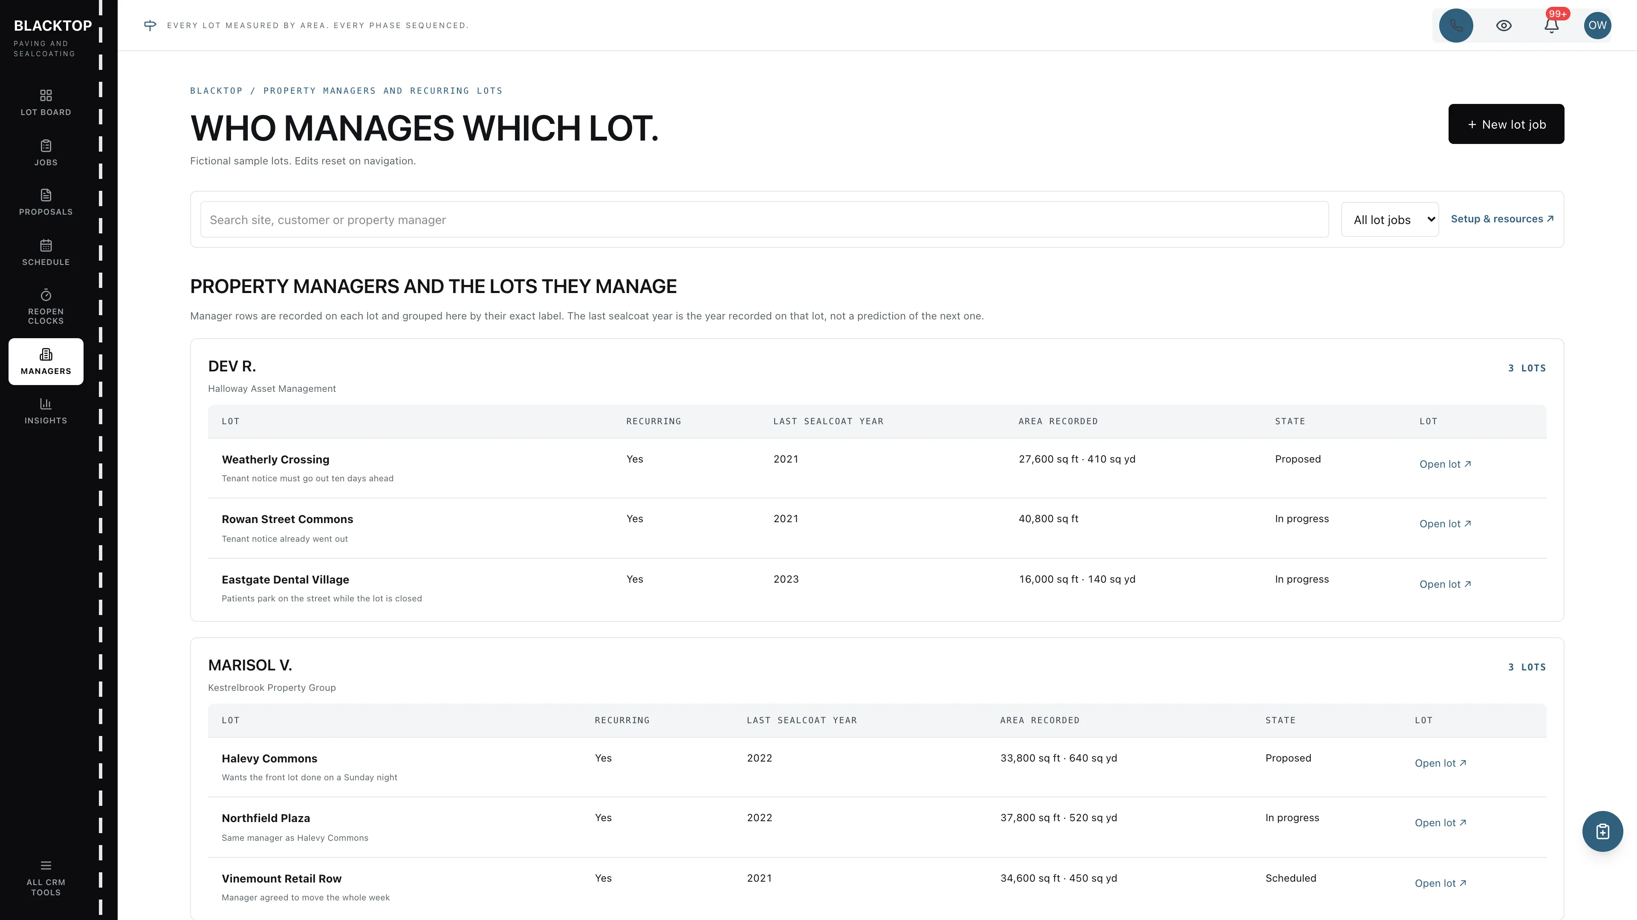Open lot for Eastgate Dental Village
The image size is (1637, 920).
click(1445, 584)
